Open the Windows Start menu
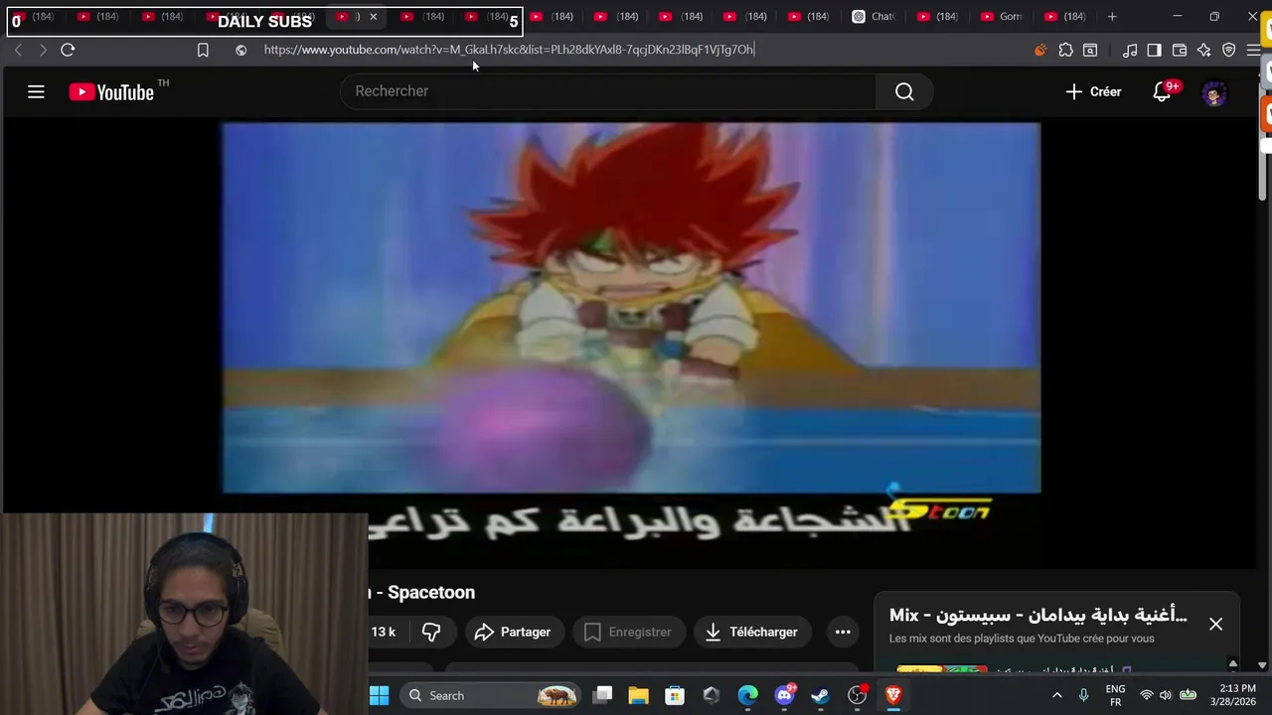 (380, 695)
